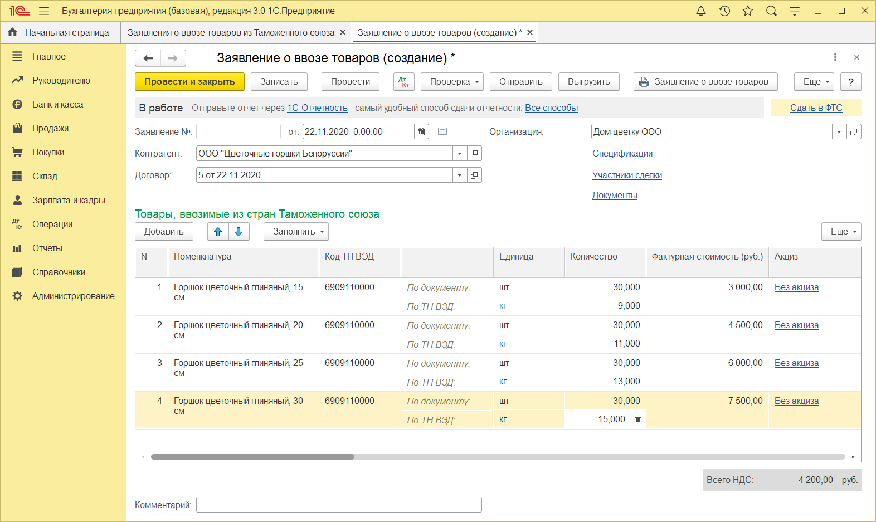Image resolution: width=876 pixels, height=522 pixels.
Task: Open the hamburger main menu icon
Action: point(44,11)
